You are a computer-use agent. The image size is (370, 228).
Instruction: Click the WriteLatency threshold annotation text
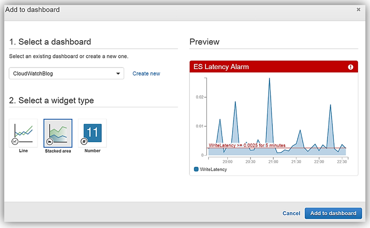[247, 145]
